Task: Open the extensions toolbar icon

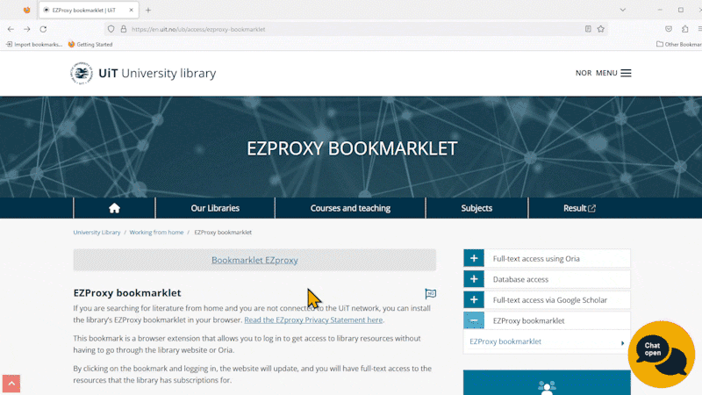Action: [685, 29]
